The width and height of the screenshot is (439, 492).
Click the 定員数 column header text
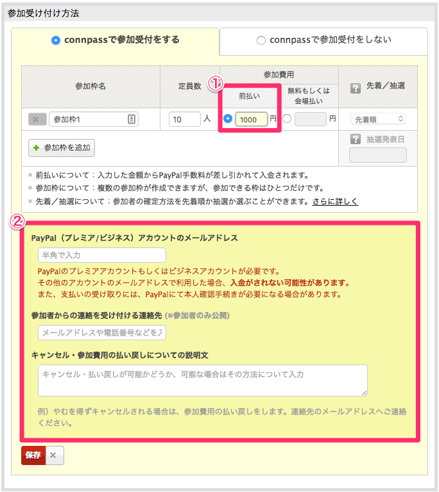189,86
